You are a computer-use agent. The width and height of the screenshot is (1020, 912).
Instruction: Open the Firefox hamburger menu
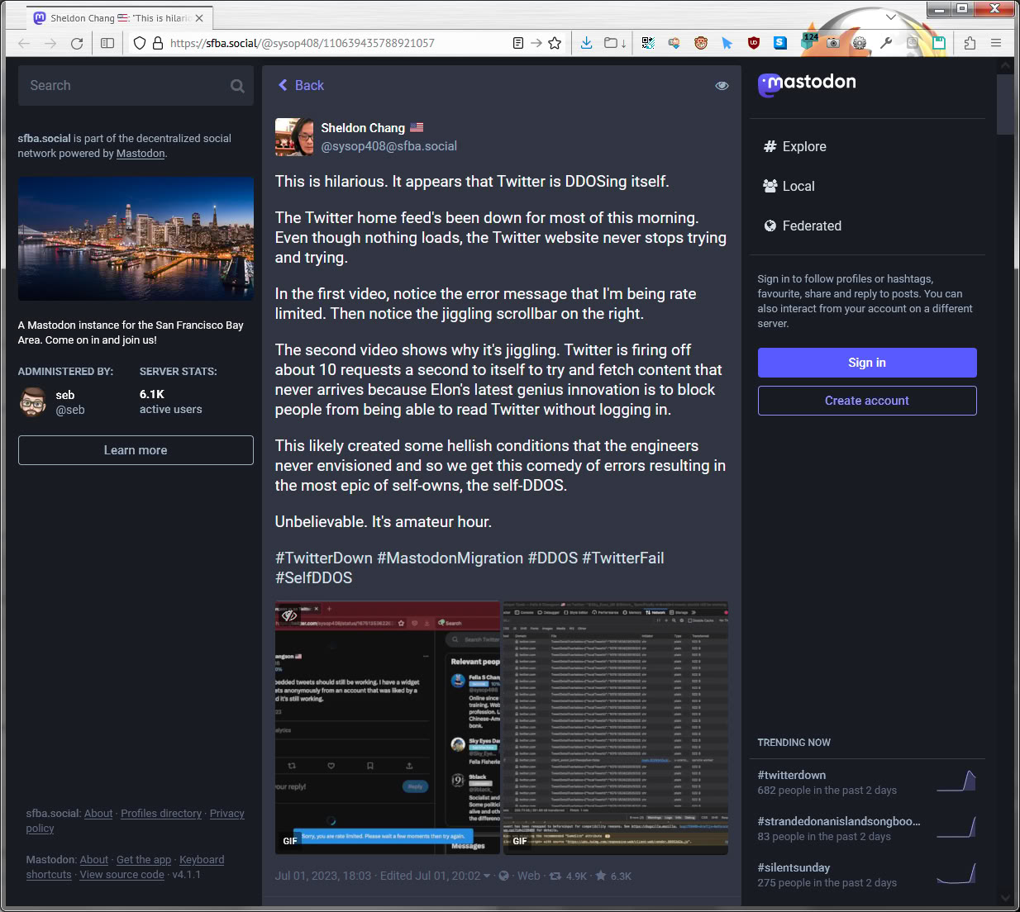996,43
